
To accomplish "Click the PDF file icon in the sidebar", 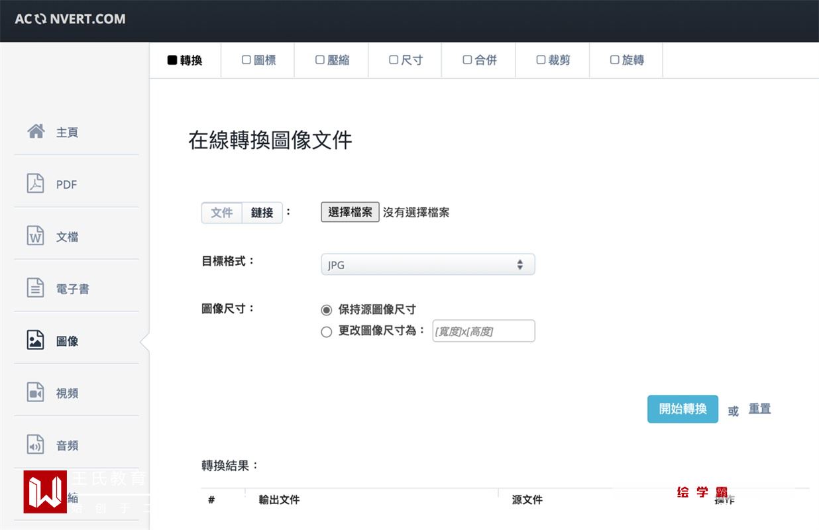I will (36, 184).
